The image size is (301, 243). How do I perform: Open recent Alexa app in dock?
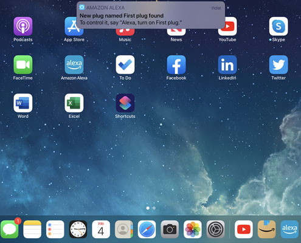pos(289,230)
